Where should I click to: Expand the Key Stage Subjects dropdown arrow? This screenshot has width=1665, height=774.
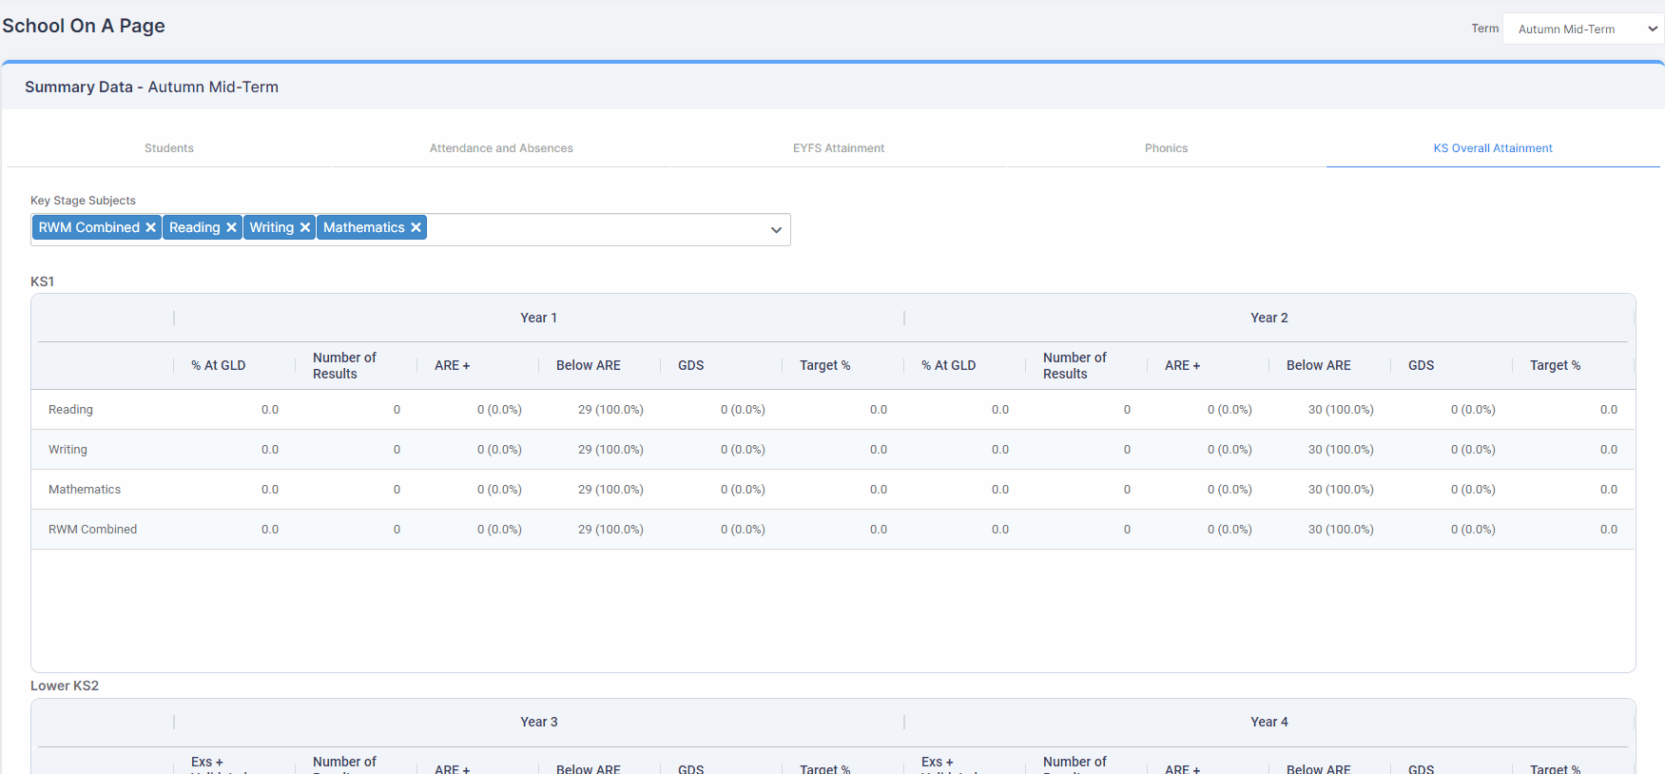pyautogui.click(x=776, y=230)
